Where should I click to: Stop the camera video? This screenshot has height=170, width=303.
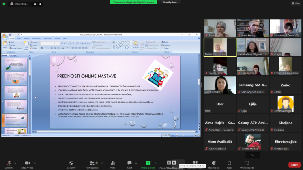tap(28, 165)
